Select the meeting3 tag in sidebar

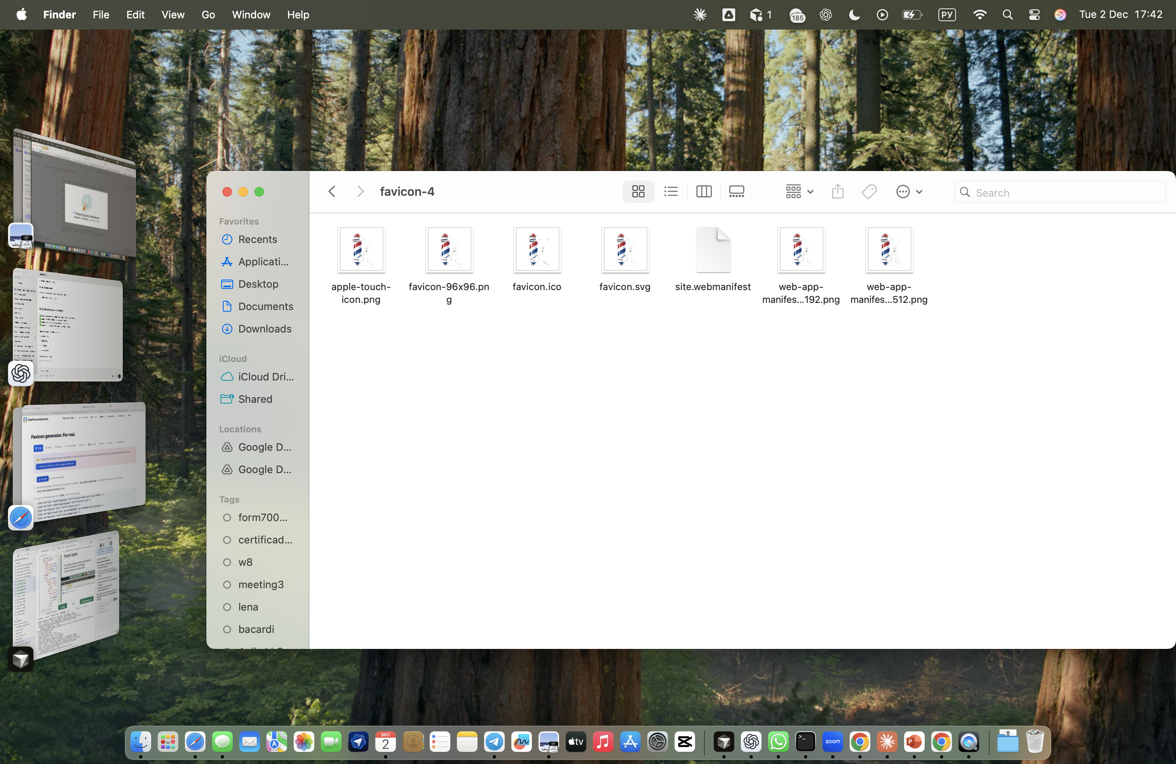pos(261,584)
